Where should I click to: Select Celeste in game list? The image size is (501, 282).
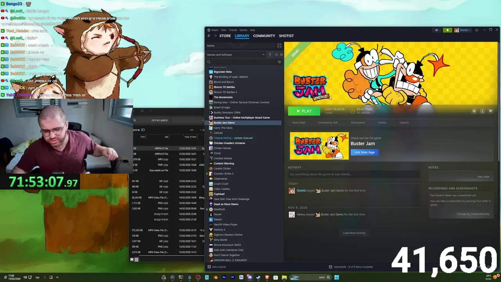[218, 133]
